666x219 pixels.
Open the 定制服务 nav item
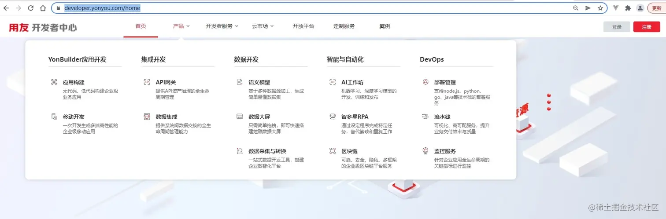344,26
